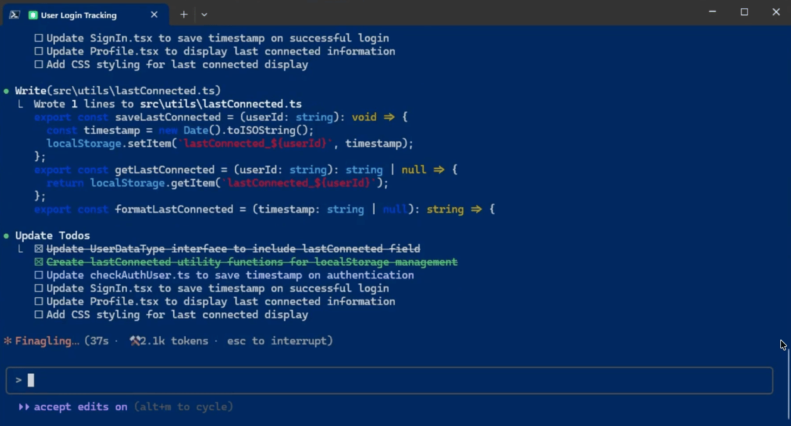This screenshot has height=426, width=791.
Task: Click 'Wrote 1 lines to src\utils\lastConnected.ts'
Action: tap(168, 104)
